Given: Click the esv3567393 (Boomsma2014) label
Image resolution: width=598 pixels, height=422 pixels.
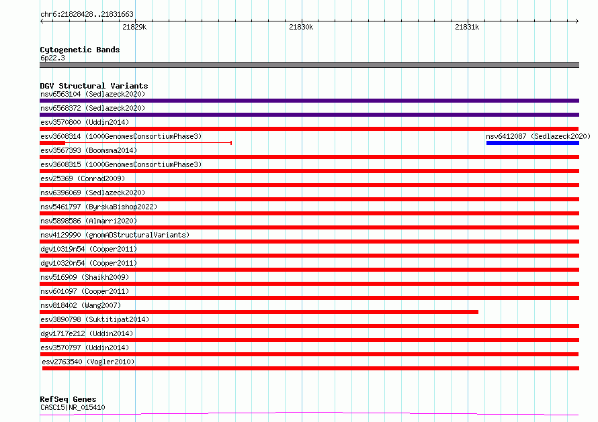Looking at the screenshot, I should click(x=89, y=150).
